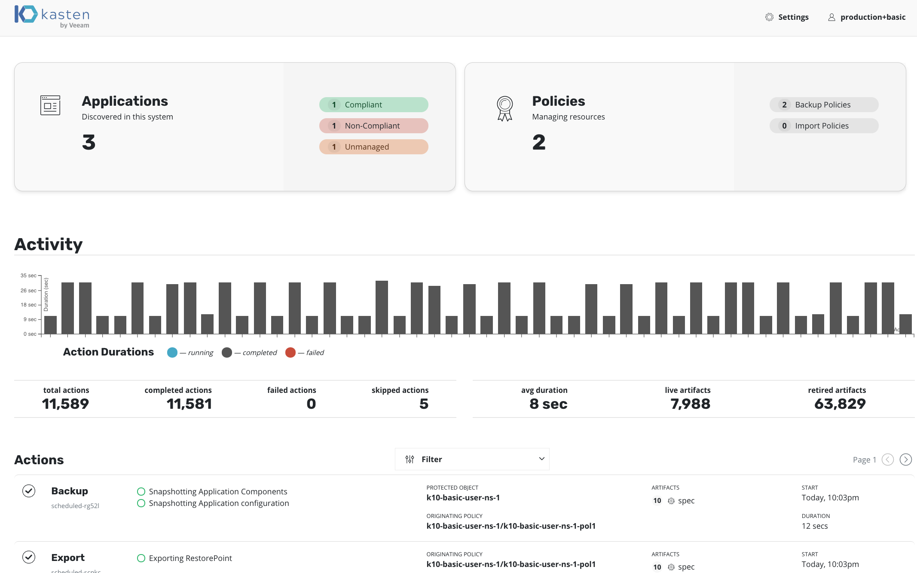Screen dimensions: 917x573
Task: Go to previous actions page arrow
Action: pos(887,460)
